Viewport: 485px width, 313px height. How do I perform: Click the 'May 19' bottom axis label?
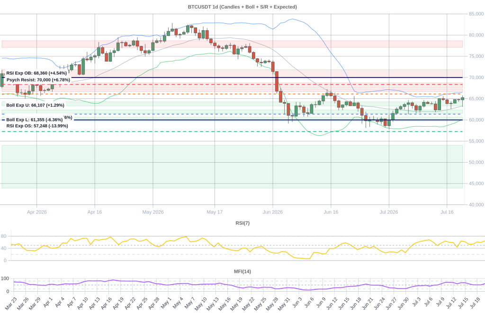pos(236,304)
